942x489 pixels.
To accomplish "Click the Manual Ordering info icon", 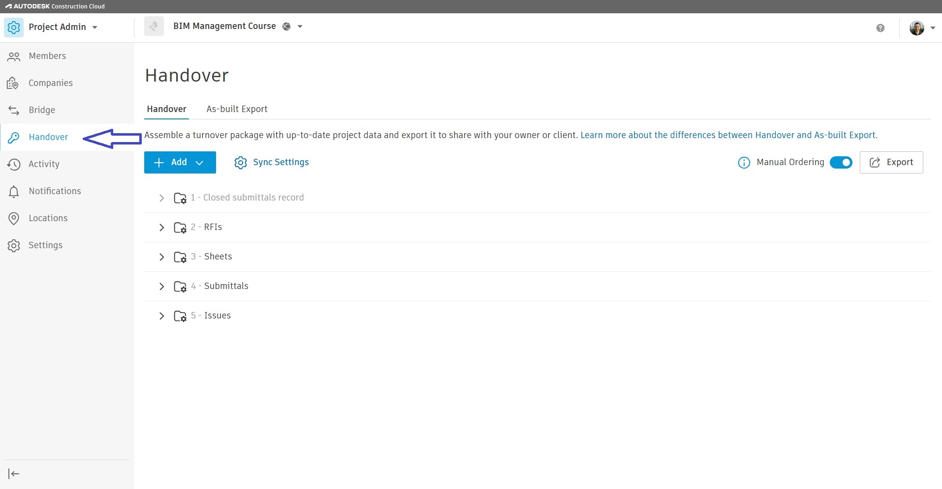I will (x=744, y=163).
